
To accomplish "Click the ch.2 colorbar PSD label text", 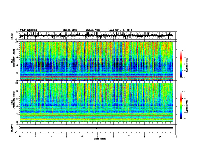I will pos(187,106).
